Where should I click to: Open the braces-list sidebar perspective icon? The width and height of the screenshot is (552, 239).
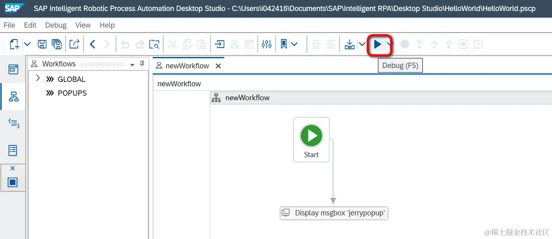(x=13, y=123)
